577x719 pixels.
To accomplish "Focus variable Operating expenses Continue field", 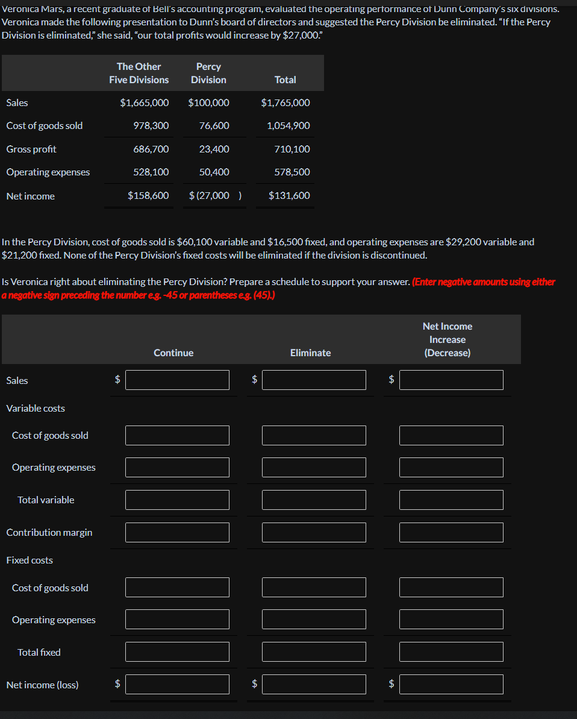I will 177,467.
